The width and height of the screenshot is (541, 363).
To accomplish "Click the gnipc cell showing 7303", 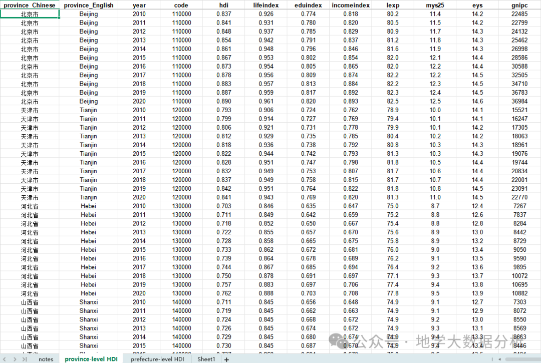I will pyautogui.click(x=519, y=302).
